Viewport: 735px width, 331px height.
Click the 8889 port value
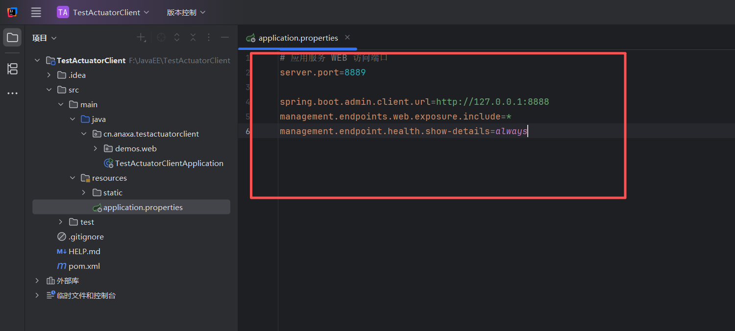(x=355, y=72)
